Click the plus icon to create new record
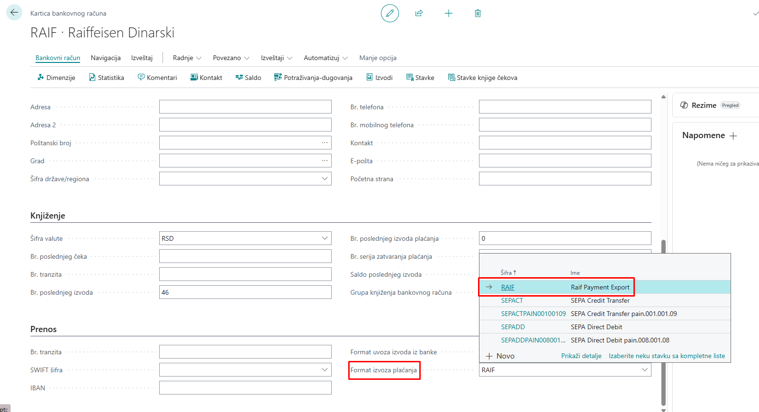This screenshot has width=759, height=412. pyautogui.click(x=448, y=13)
